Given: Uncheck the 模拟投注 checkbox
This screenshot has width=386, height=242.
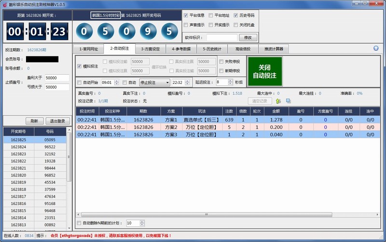Looking at the screenshot, I should [x=80, y=66].
